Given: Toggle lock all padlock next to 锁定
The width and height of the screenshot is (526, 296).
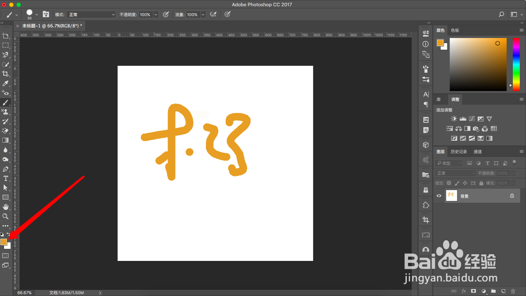Looking at the screenshot, I should (481, 183).
